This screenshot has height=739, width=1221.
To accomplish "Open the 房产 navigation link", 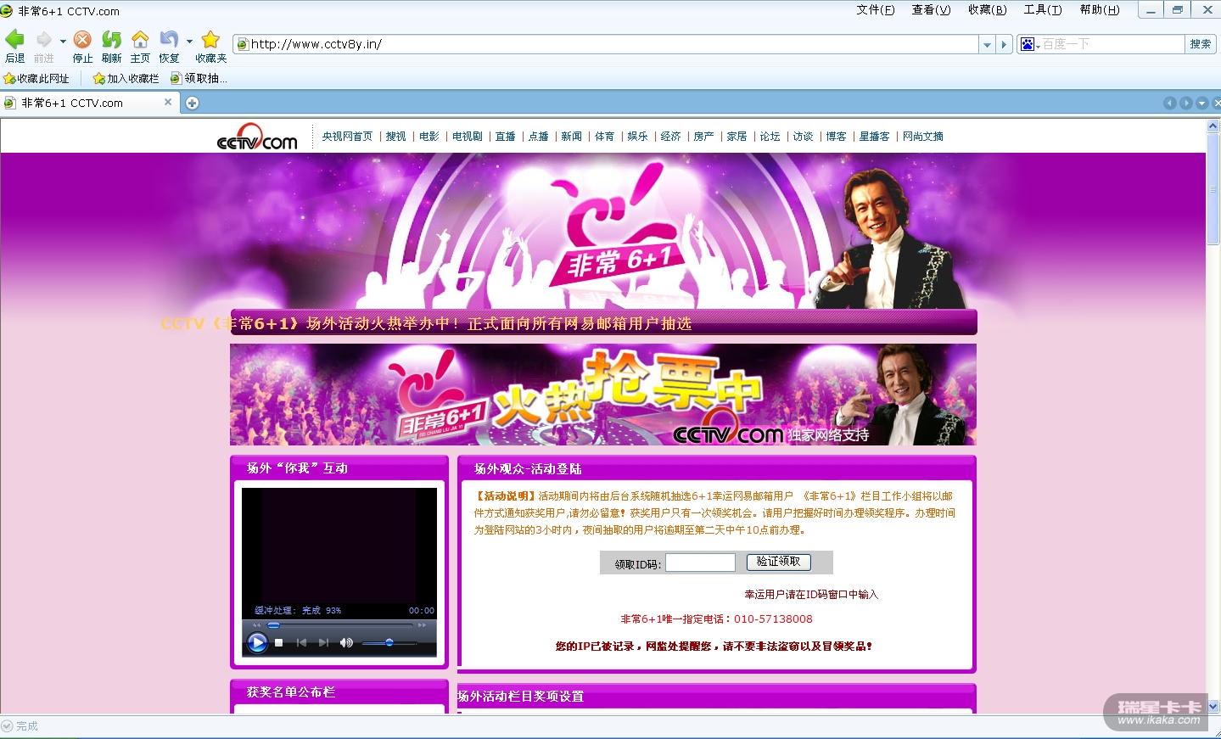I will point(704,137).
